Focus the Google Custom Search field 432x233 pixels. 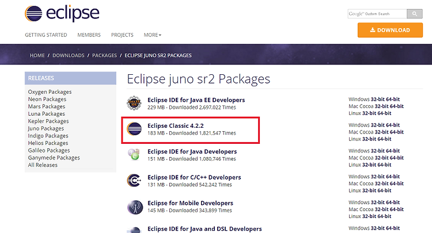pyautogui.click(x=377, y=14)
